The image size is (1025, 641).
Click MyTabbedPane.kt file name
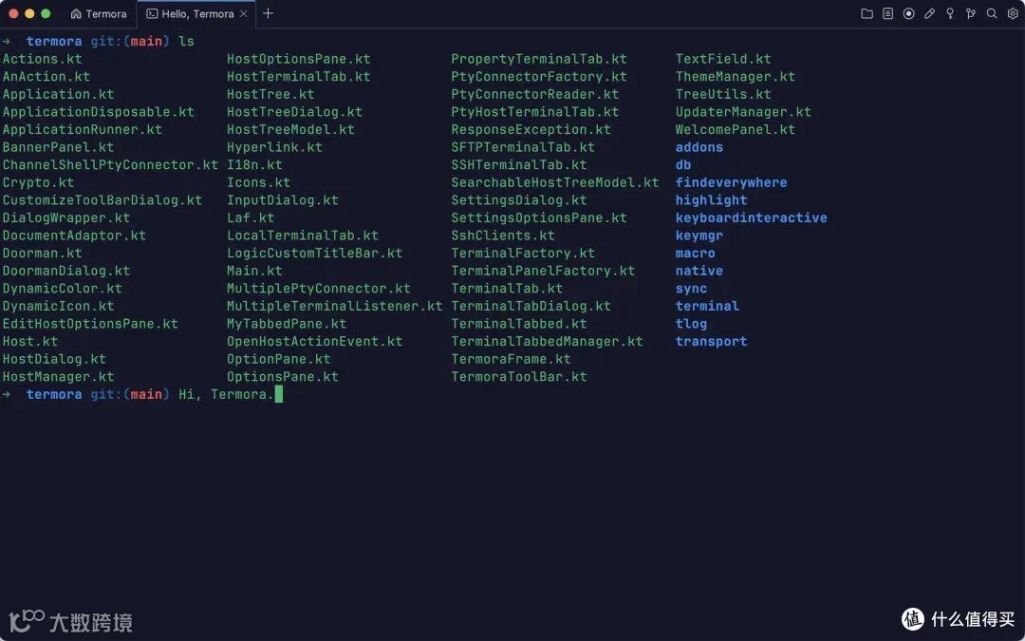(287, 324)
